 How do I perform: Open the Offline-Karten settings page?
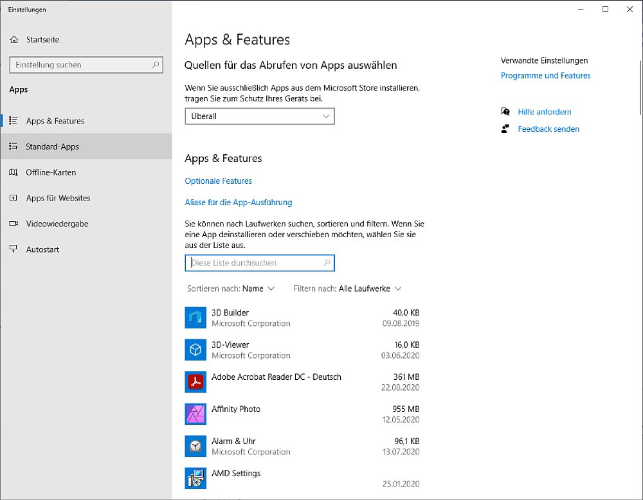click(86, 172)
